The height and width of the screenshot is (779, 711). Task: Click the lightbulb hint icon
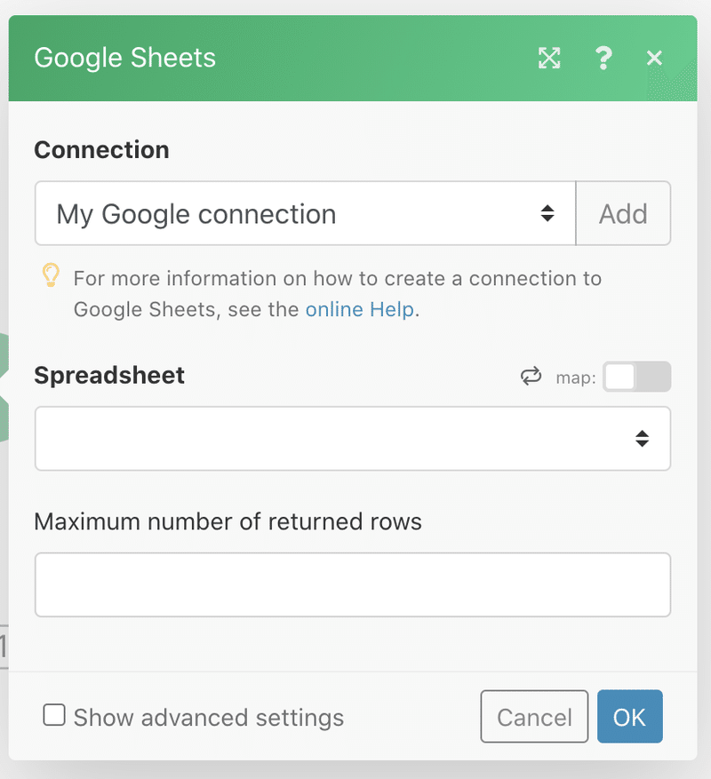[x=51, y=276]
